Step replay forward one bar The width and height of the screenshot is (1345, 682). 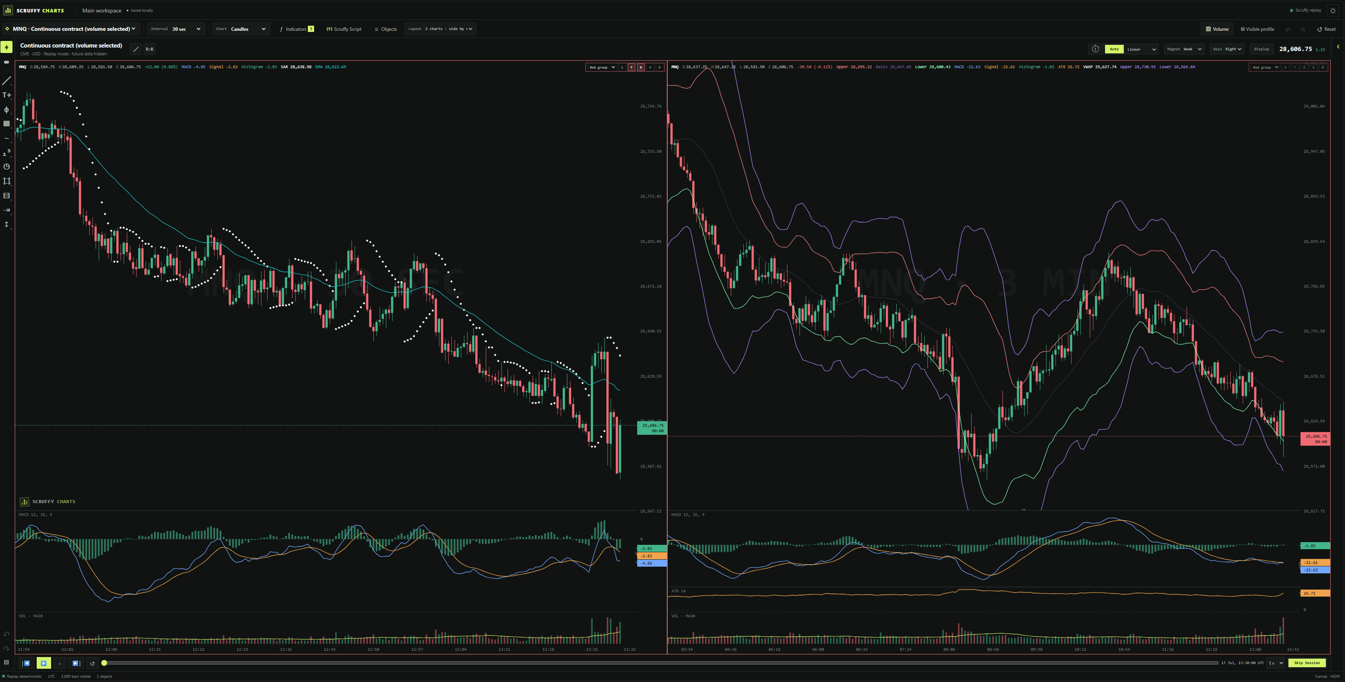coord(60,663)
